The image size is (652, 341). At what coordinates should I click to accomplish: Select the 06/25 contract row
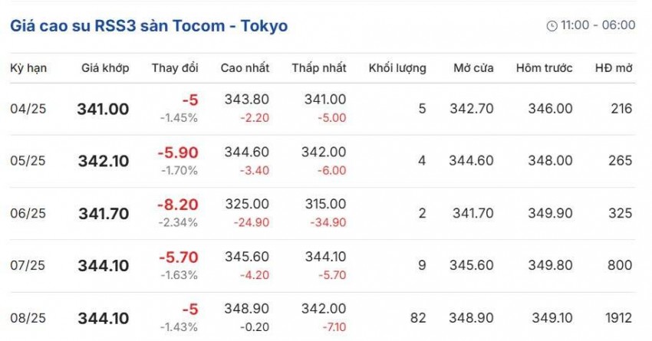tap(28, 213)
